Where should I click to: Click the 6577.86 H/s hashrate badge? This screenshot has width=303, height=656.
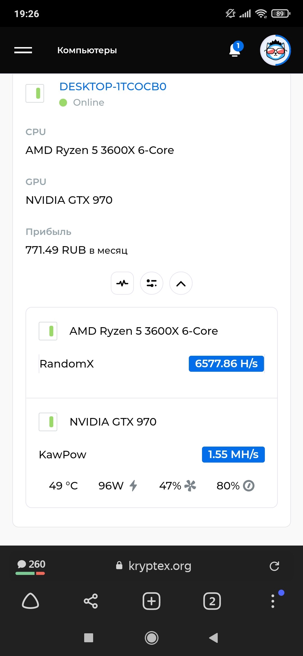[226, 364]
